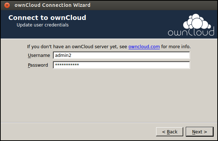Focus the Password input field
Image resolution: width=218 pixels, height=141 pixels.
(x=121, y=65)
